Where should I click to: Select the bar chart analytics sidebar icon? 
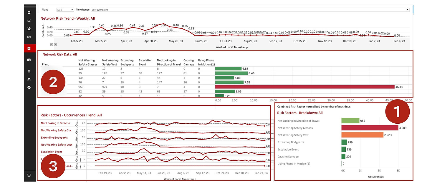(x=29, y=48)
